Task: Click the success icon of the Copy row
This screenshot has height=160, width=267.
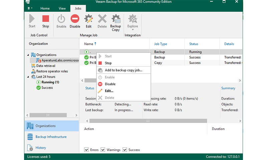Action: 86,63
